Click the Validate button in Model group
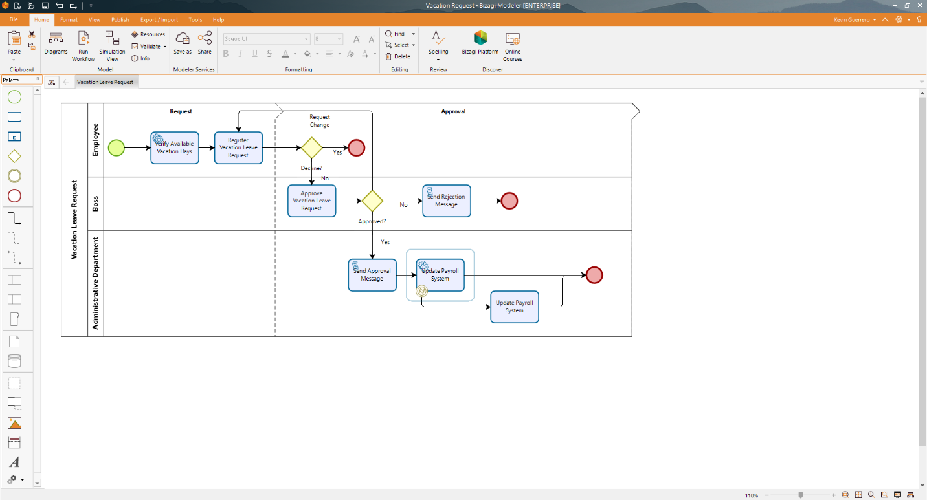The image size is (927, 500). 148,45
